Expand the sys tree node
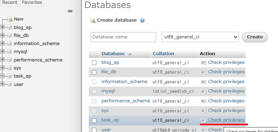The width and height of the screenshot is (278, 132). [x=2, y=68]
